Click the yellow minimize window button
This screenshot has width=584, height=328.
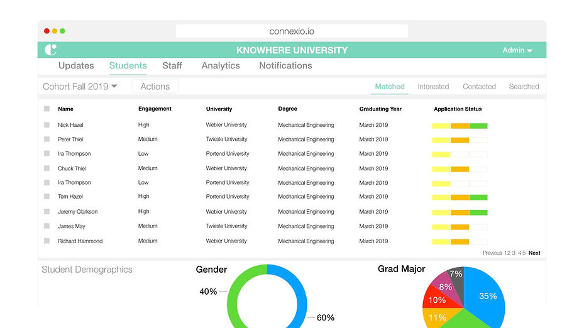55,31
